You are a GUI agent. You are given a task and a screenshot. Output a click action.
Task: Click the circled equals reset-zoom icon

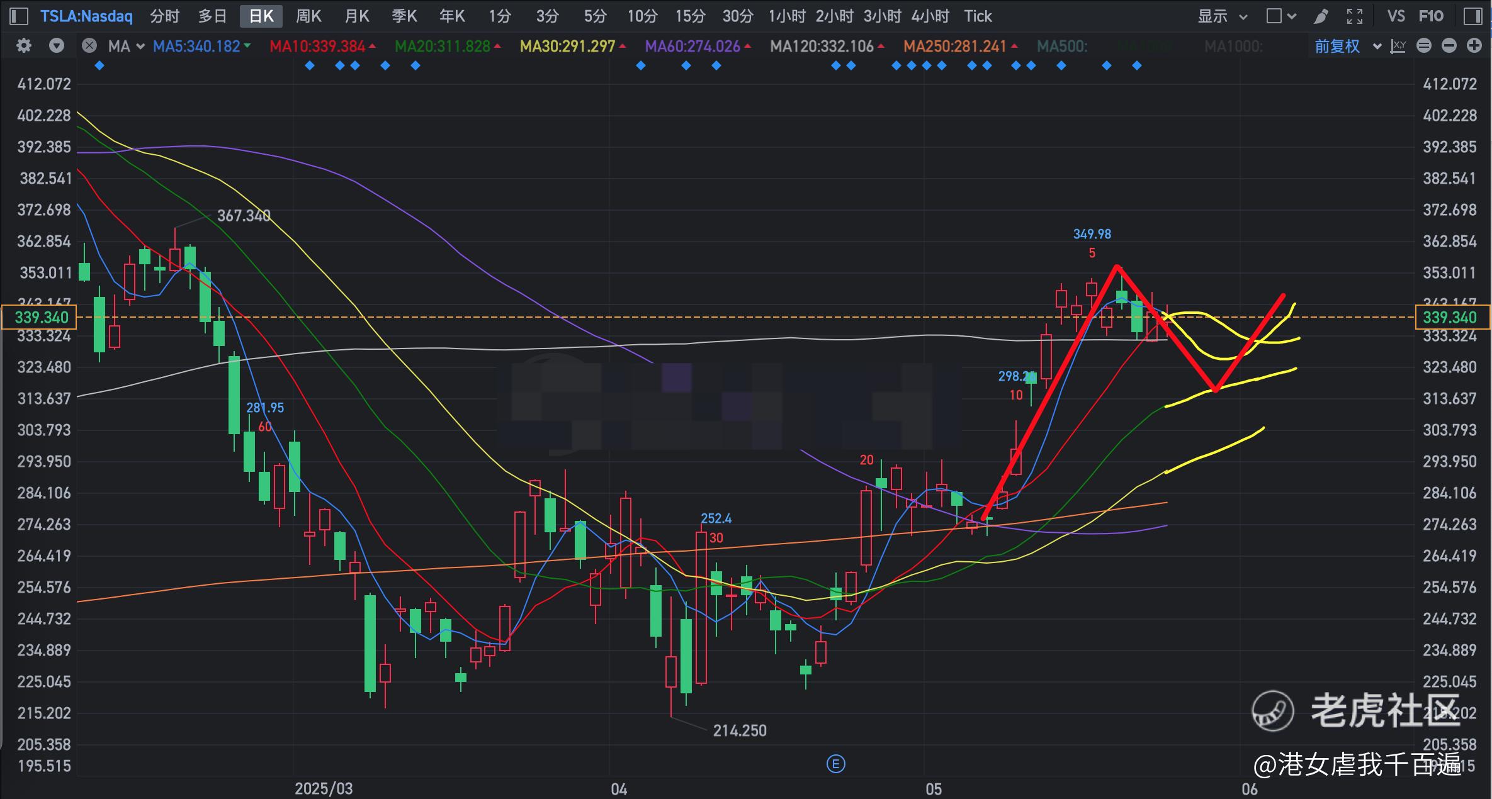pyautogui.click(x=1424, y=45)
